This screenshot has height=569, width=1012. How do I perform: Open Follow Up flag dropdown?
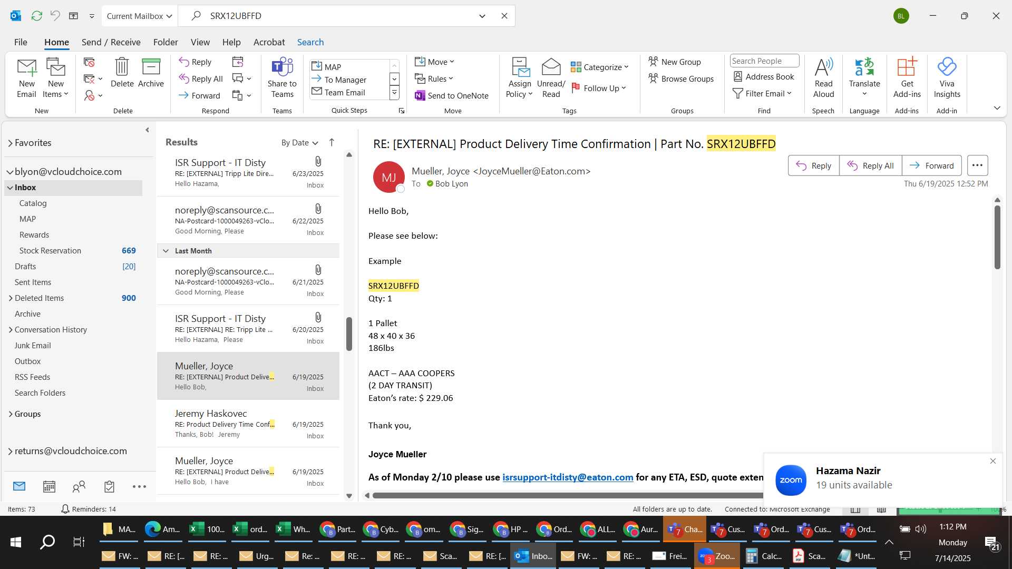598,88
